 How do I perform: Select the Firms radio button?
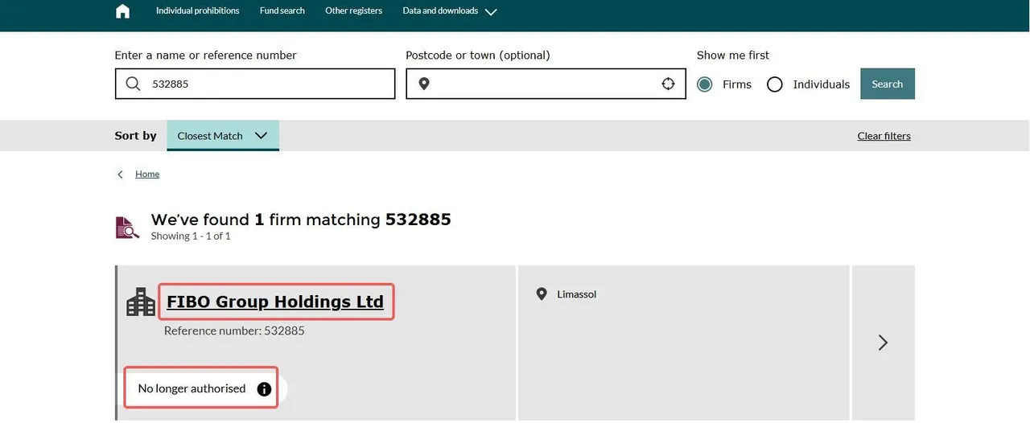(705, 84)
